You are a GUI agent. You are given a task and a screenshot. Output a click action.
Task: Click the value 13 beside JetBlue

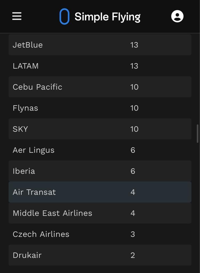pos(134,45)
